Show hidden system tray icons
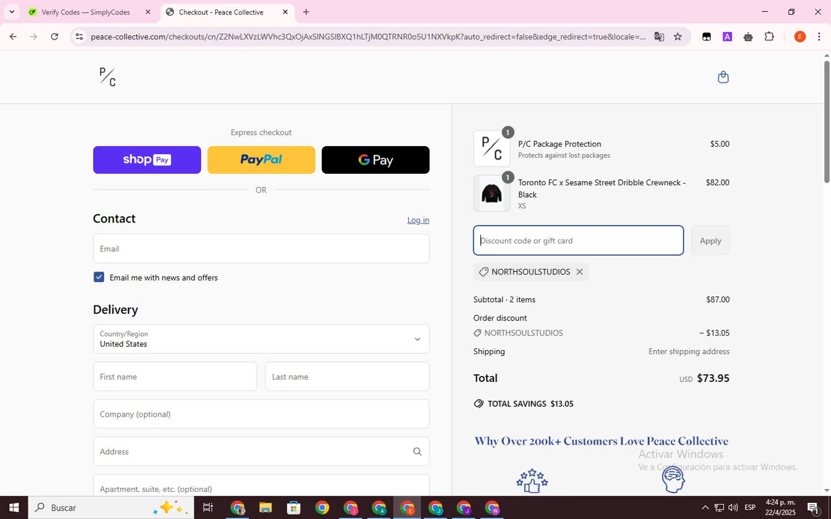Screen dimensions: 831x519 705,507
